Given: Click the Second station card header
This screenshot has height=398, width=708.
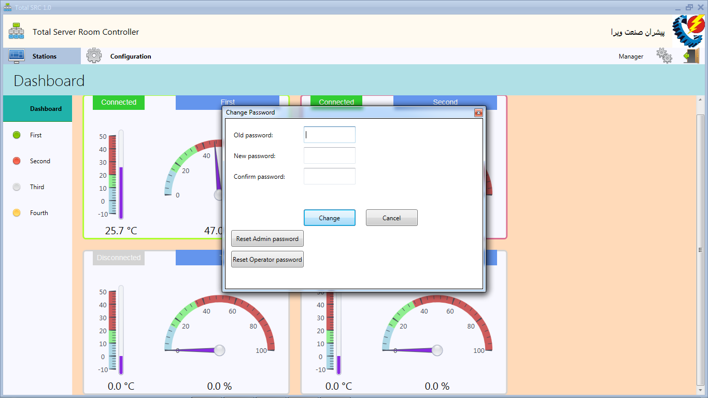Looking at the screenshot, I should point(445,102).
